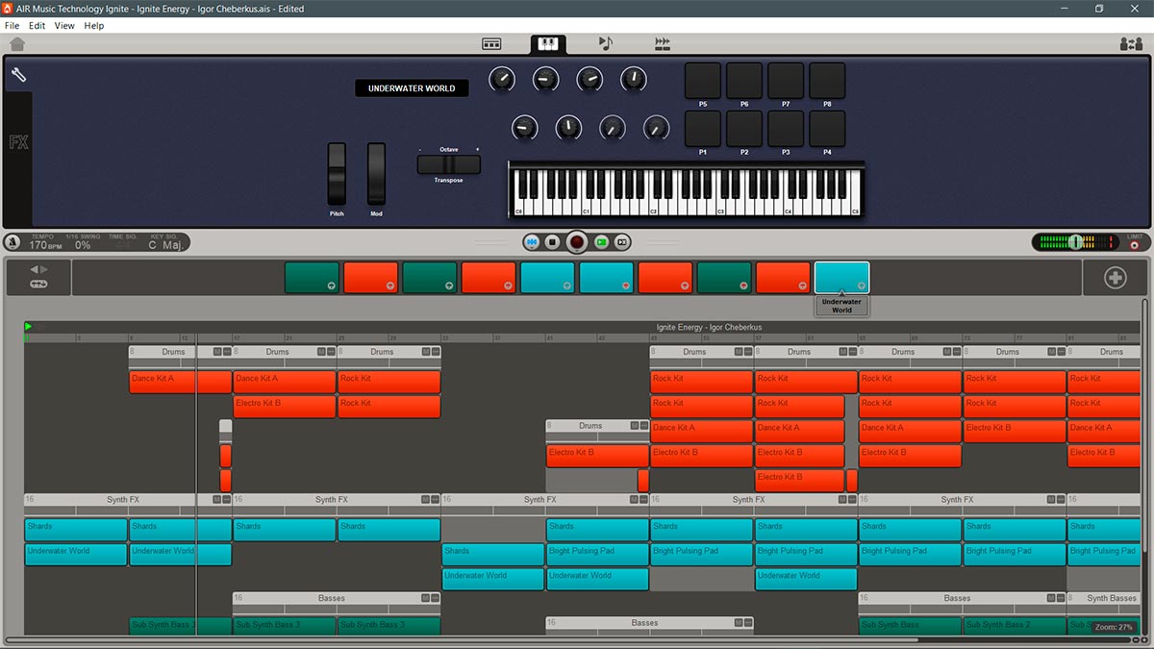This screenshot has width=1154, height=649.
Task: Click the Zoom: 27% indicator
Action: (x=1114, y=627)
